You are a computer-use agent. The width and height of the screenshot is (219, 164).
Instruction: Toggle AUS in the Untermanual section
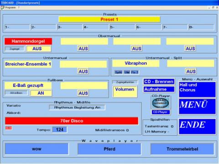point(83,72)
